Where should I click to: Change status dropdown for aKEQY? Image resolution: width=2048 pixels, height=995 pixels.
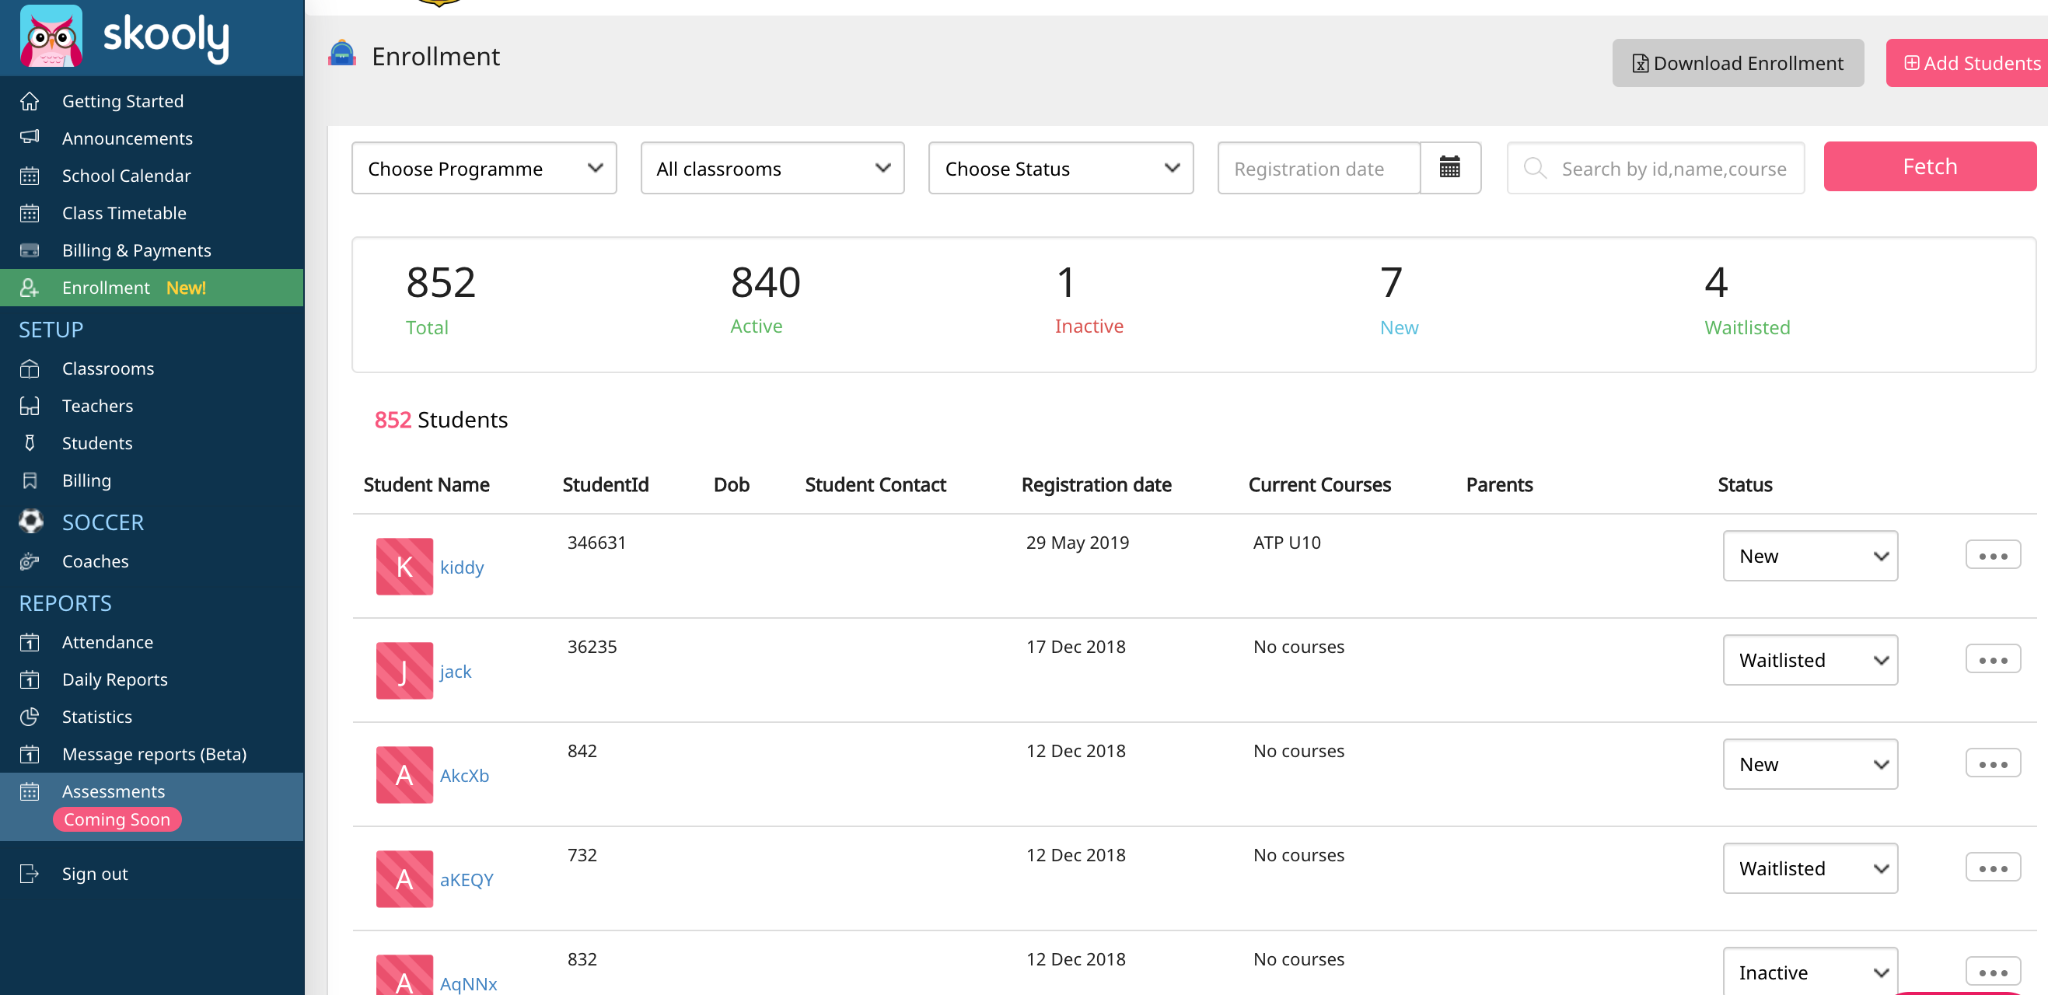pyautogui.click(x=1810, y=868)
